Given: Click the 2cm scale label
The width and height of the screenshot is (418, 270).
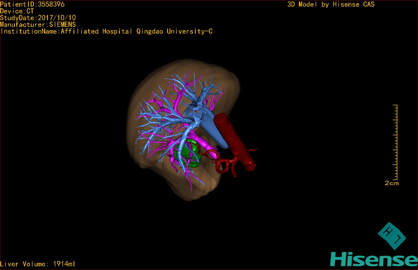Looking at the screenshot, I should coord(392,183).
